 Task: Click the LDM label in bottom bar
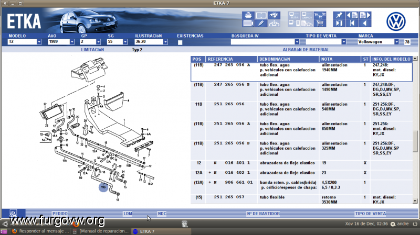128,214
